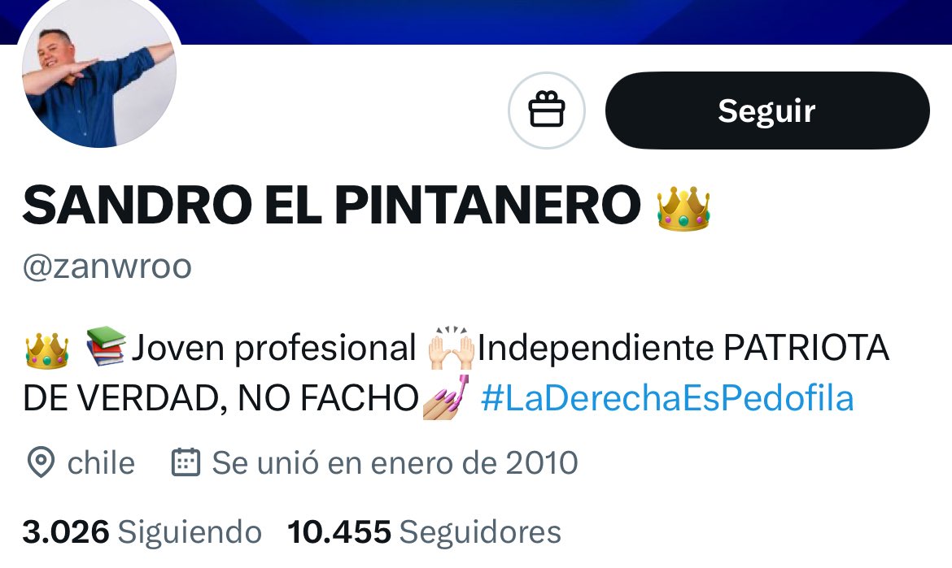Click the books emoji in bio
952x568 pixels.
106,346
